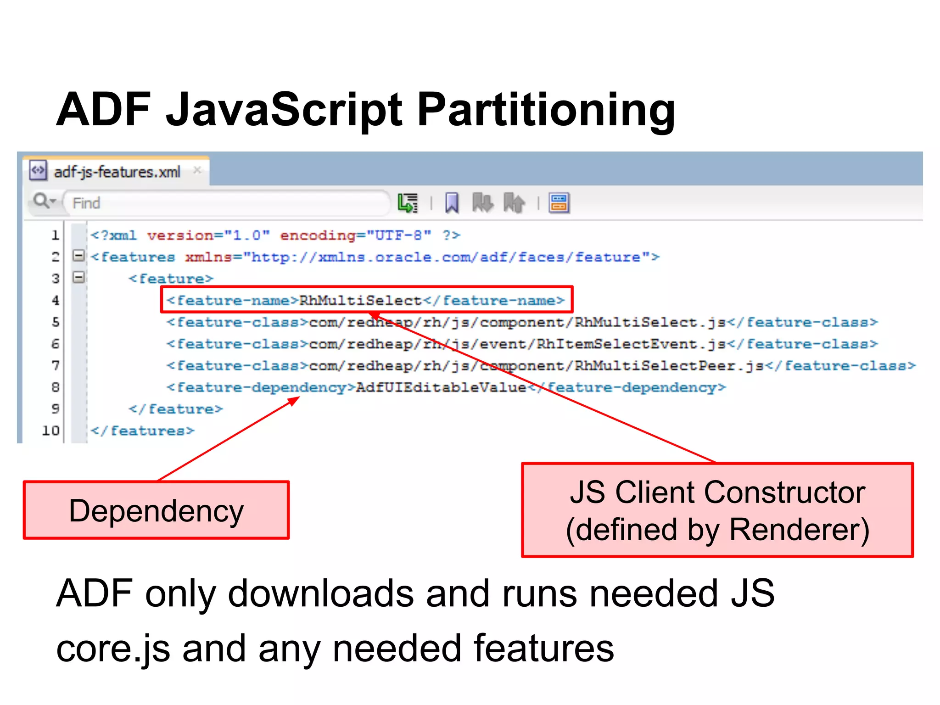Click line number 5 in the gutter
The height and width of the screenshot is (705, 940).
point(55,322)
